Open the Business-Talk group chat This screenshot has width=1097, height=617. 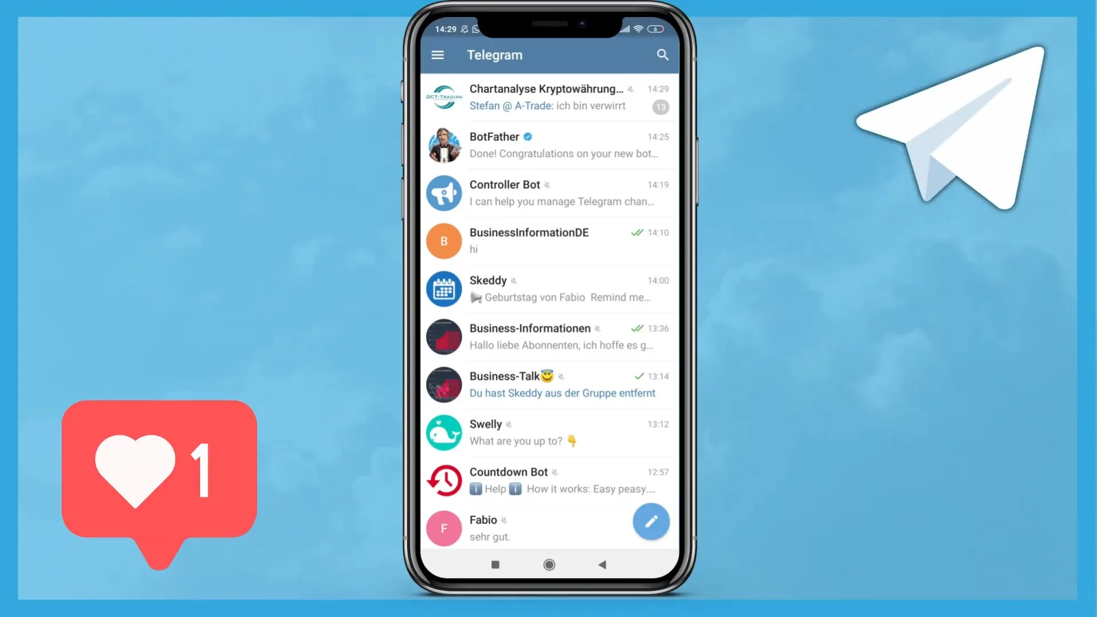(x=548, y=384)
